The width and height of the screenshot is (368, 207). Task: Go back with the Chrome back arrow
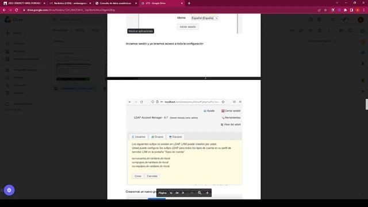point(4,10)
